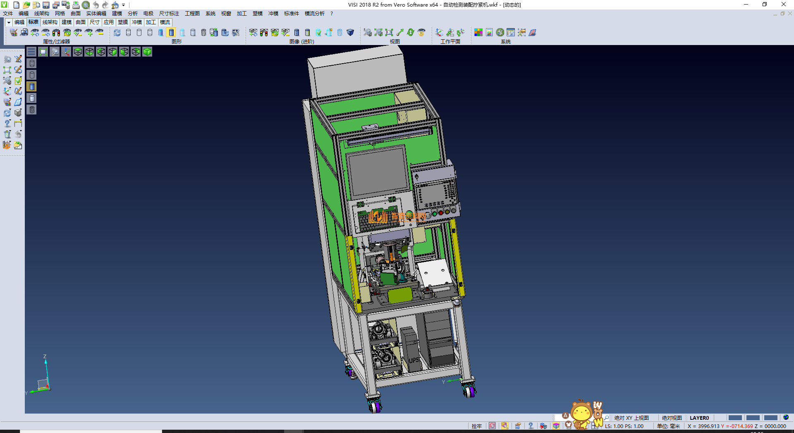Click the 绝对视图 status bar button
Image resolution: width=794 pixels, height=433 pixels.
tap(672, 418)
